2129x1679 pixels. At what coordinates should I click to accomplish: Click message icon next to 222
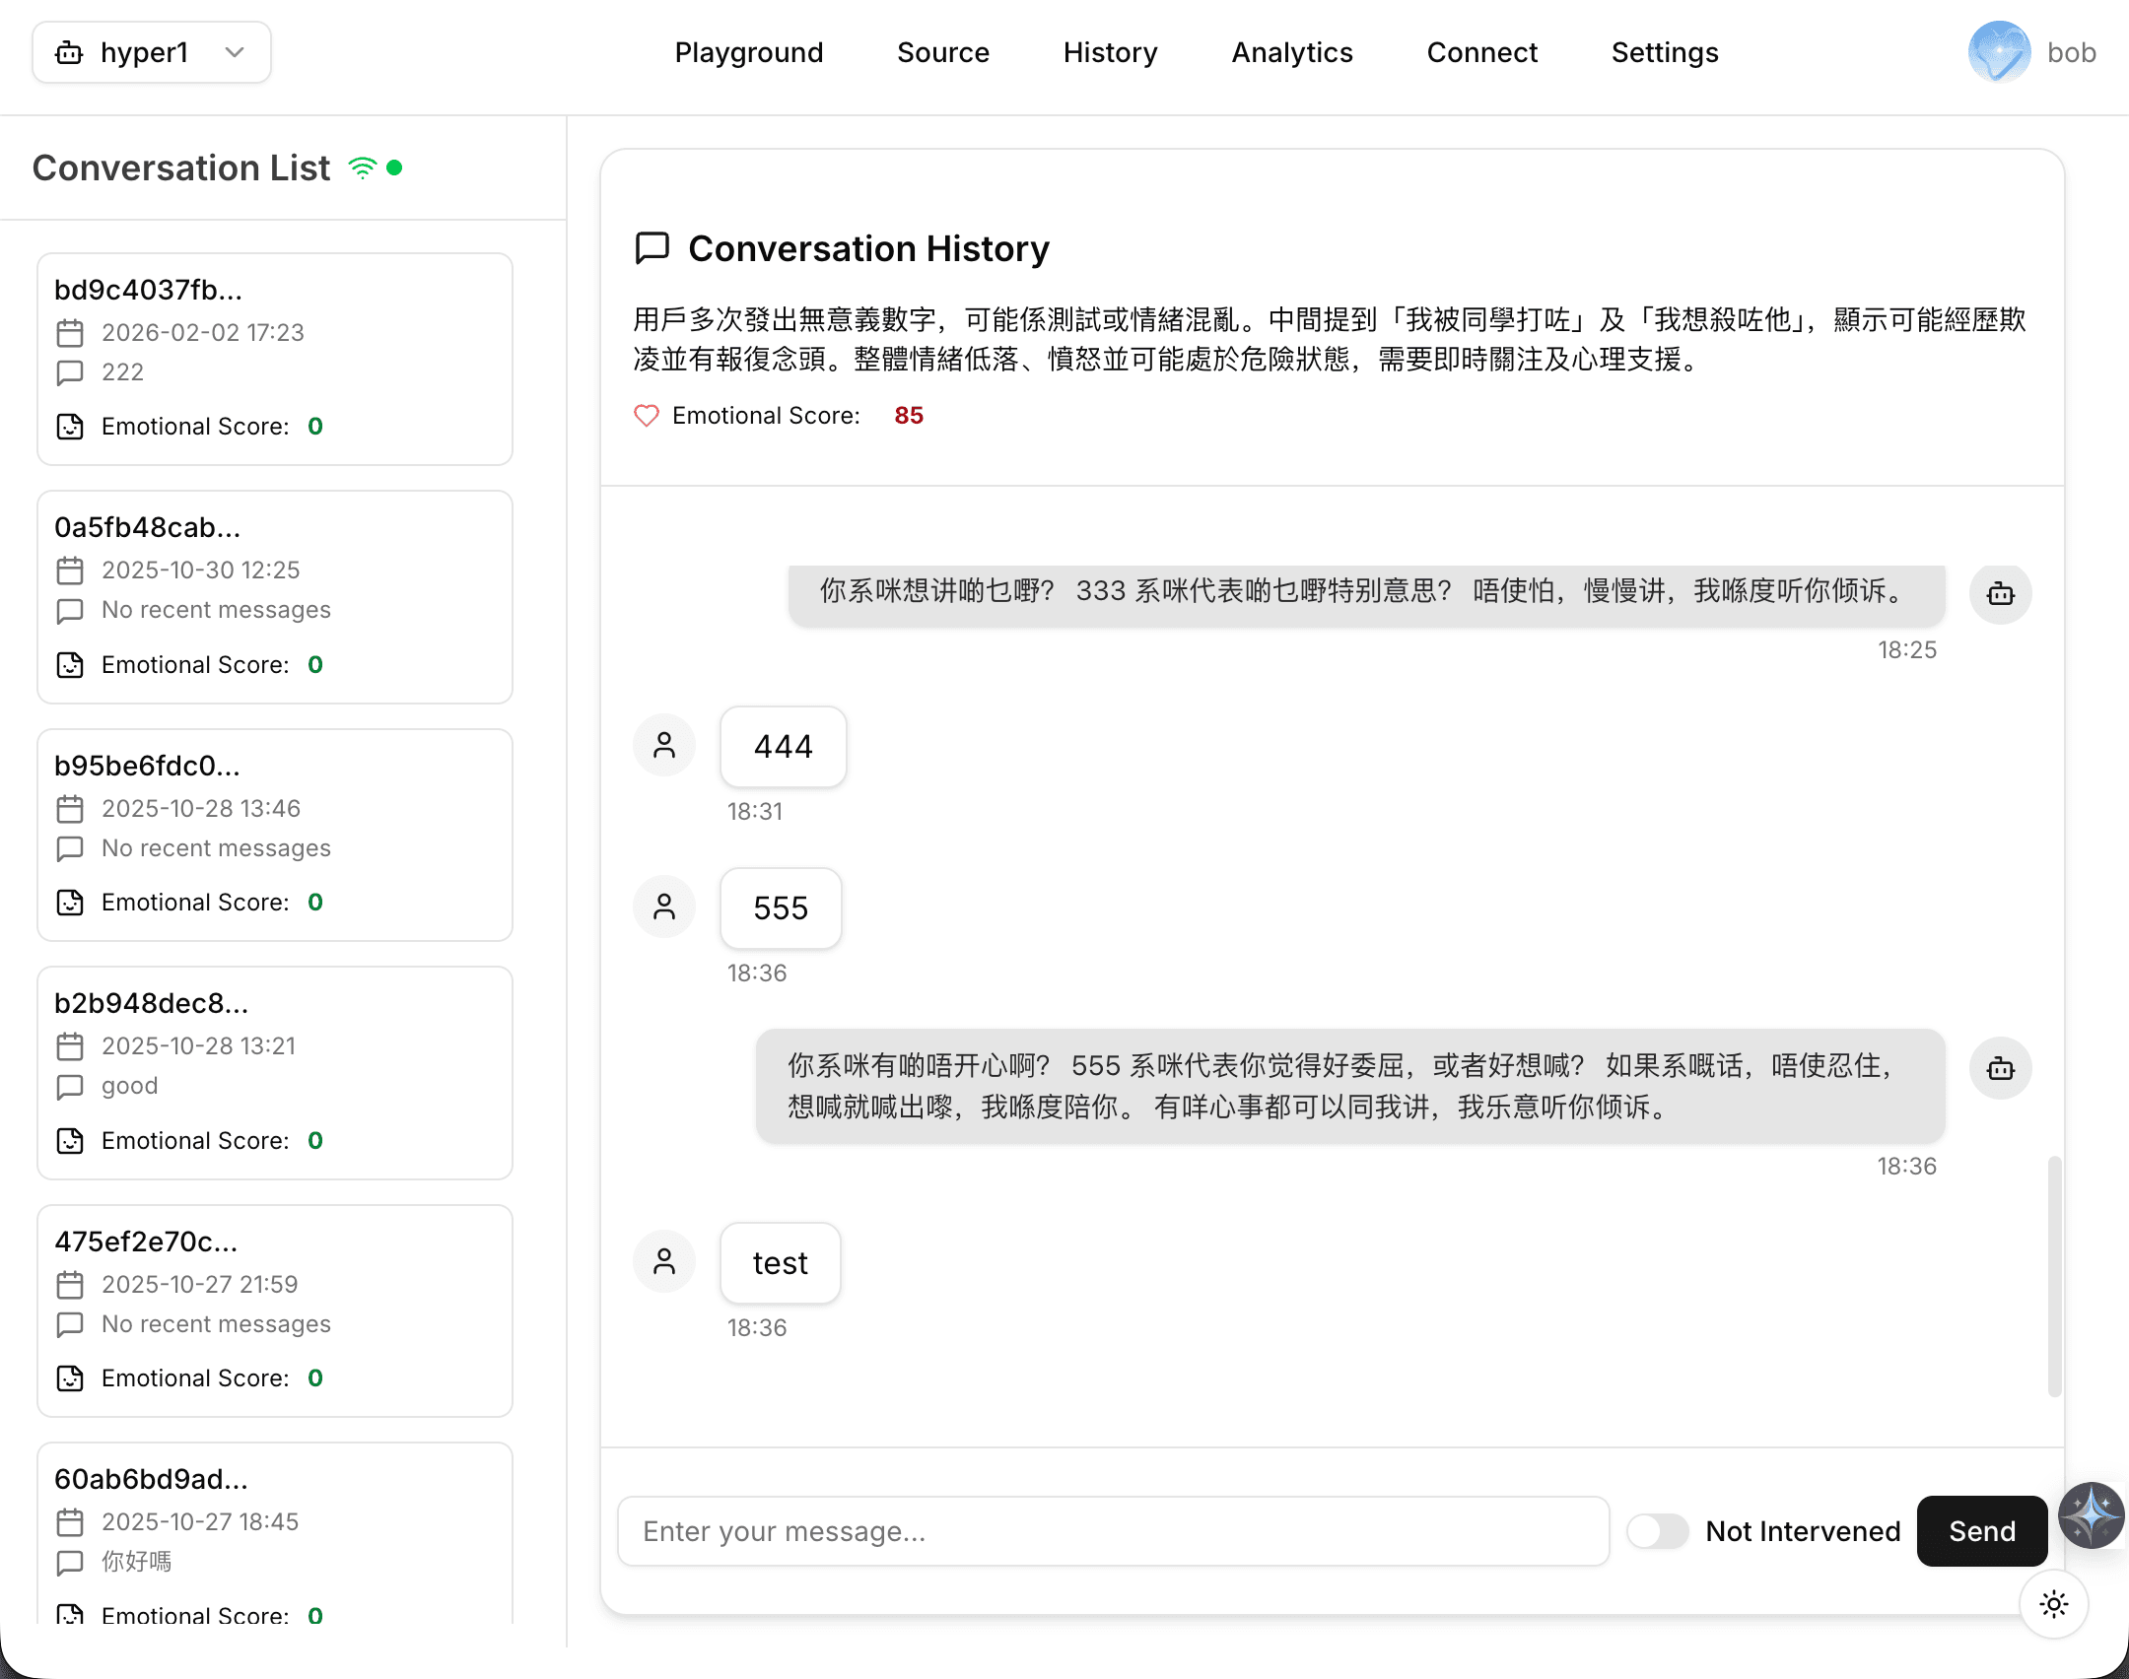pyautogui.click(x=70, y=372)
